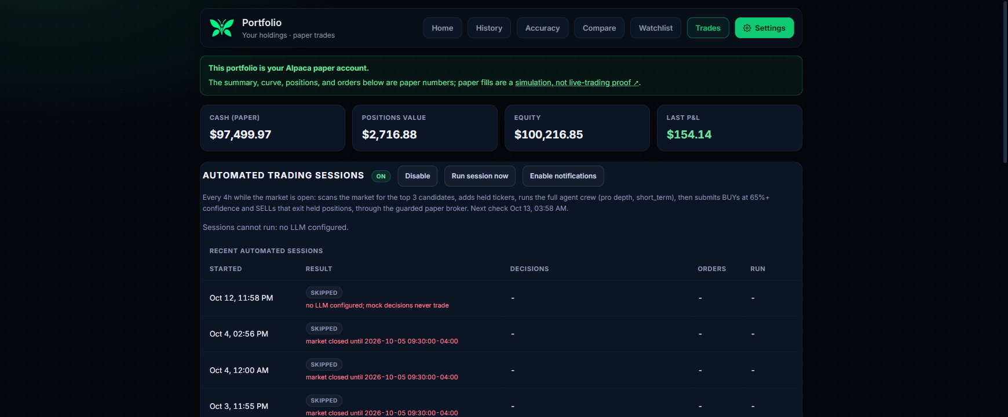This screenshot has height=417, width=1008.
Task: Select the Last P&L value $154.14
Action: [x=689, y=134]
